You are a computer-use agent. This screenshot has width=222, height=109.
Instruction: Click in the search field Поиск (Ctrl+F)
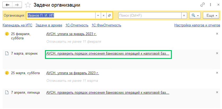149,16
